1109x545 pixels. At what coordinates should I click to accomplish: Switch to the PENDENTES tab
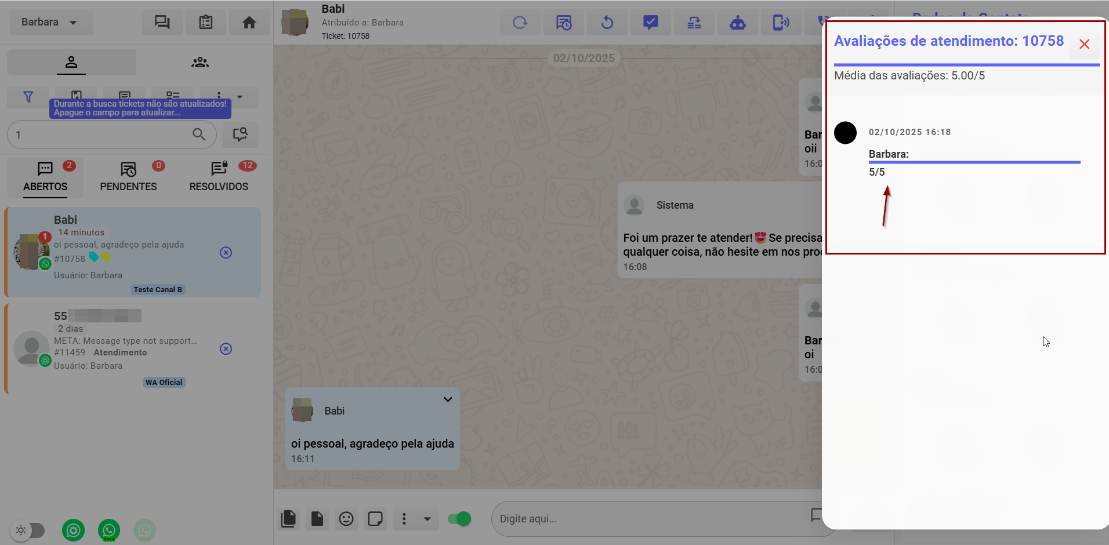pos(128,177)
